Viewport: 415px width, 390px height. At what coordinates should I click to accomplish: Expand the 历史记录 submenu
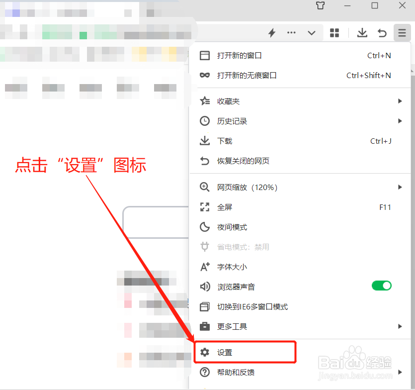point(400,121)
